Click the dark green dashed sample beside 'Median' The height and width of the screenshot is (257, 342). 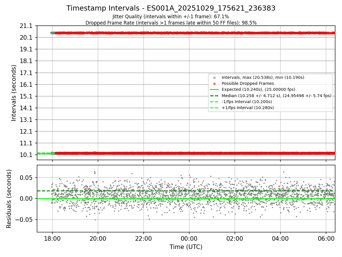pos(214,96)
